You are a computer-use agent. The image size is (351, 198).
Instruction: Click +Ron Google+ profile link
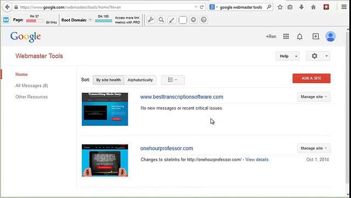pyautogui.click(x=271, y=36)
